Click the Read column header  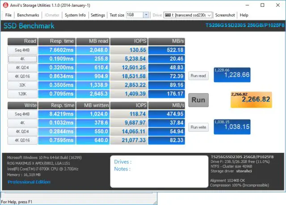pos(22,42)
